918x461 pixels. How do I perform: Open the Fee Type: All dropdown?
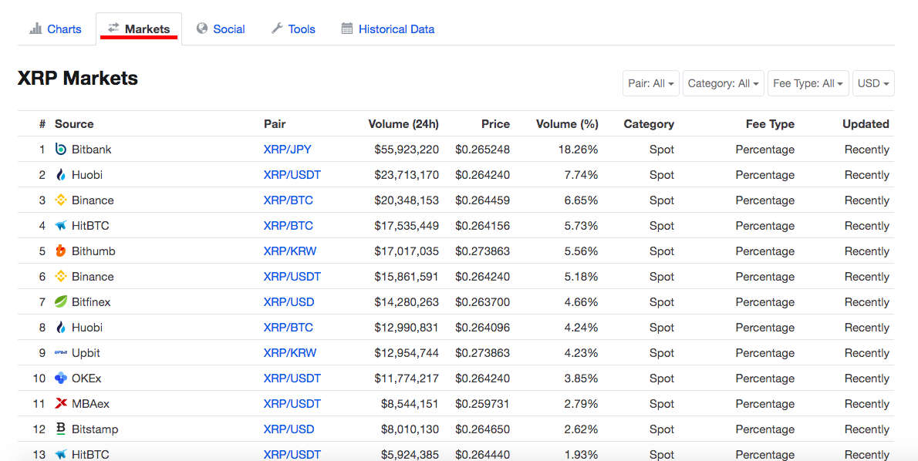[808, 84]
